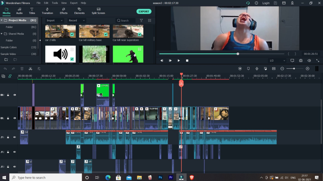
Task: Click the scissors split icon in timeline toolbar
Action: coord(30,69)
